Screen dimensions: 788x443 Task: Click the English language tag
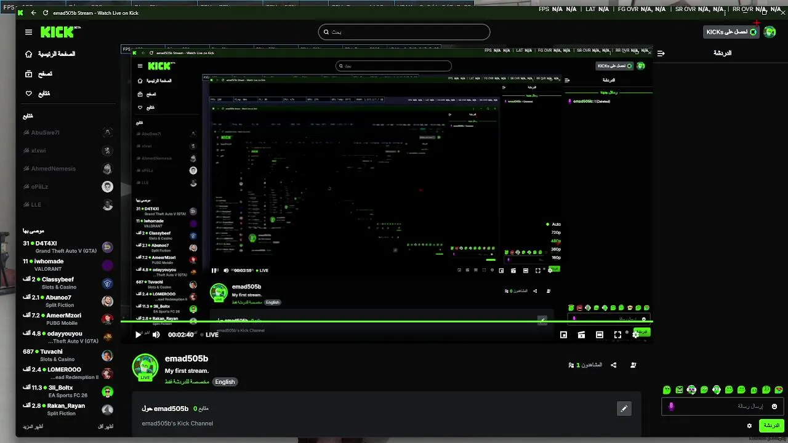click(225, 381)
